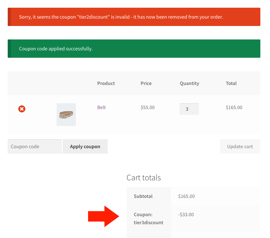Click the Product column header
Image resolution: width=270 pixels, height=238 pixels.
pyautogui.click(x=106, y=83)
